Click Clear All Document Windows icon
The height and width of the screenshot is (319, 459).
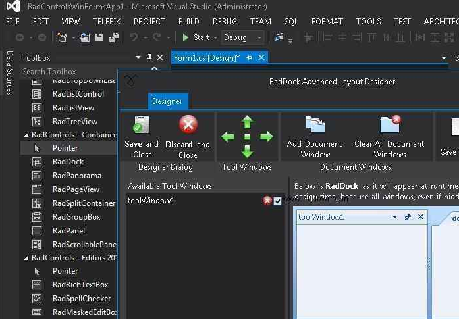[390, 124]
